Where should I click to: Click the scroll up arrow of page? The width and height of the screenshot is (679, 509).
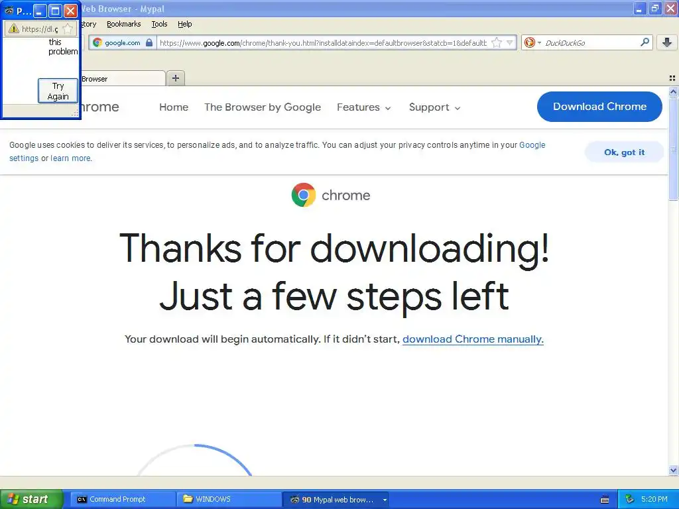pos(673,91)
